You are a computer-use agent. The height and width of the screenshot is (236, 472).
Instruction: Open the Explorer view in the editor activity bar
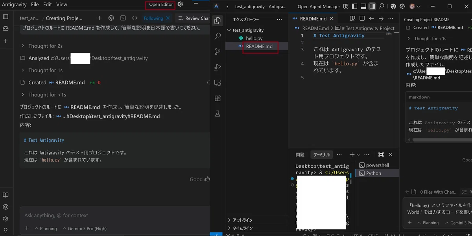click(218, 21)
